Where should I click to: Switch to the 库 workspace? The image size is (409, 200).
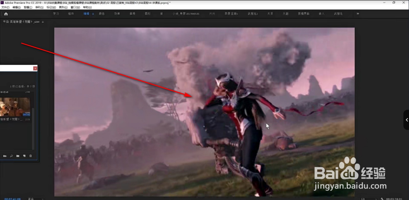(162, 14)
